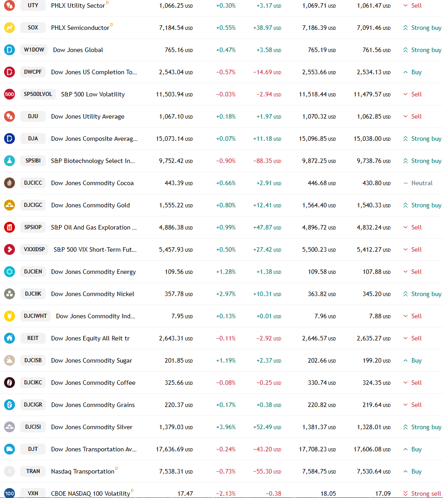
Task: Click the SPSIBI biotechnology flask icon
Action: [x=9, y=161]
